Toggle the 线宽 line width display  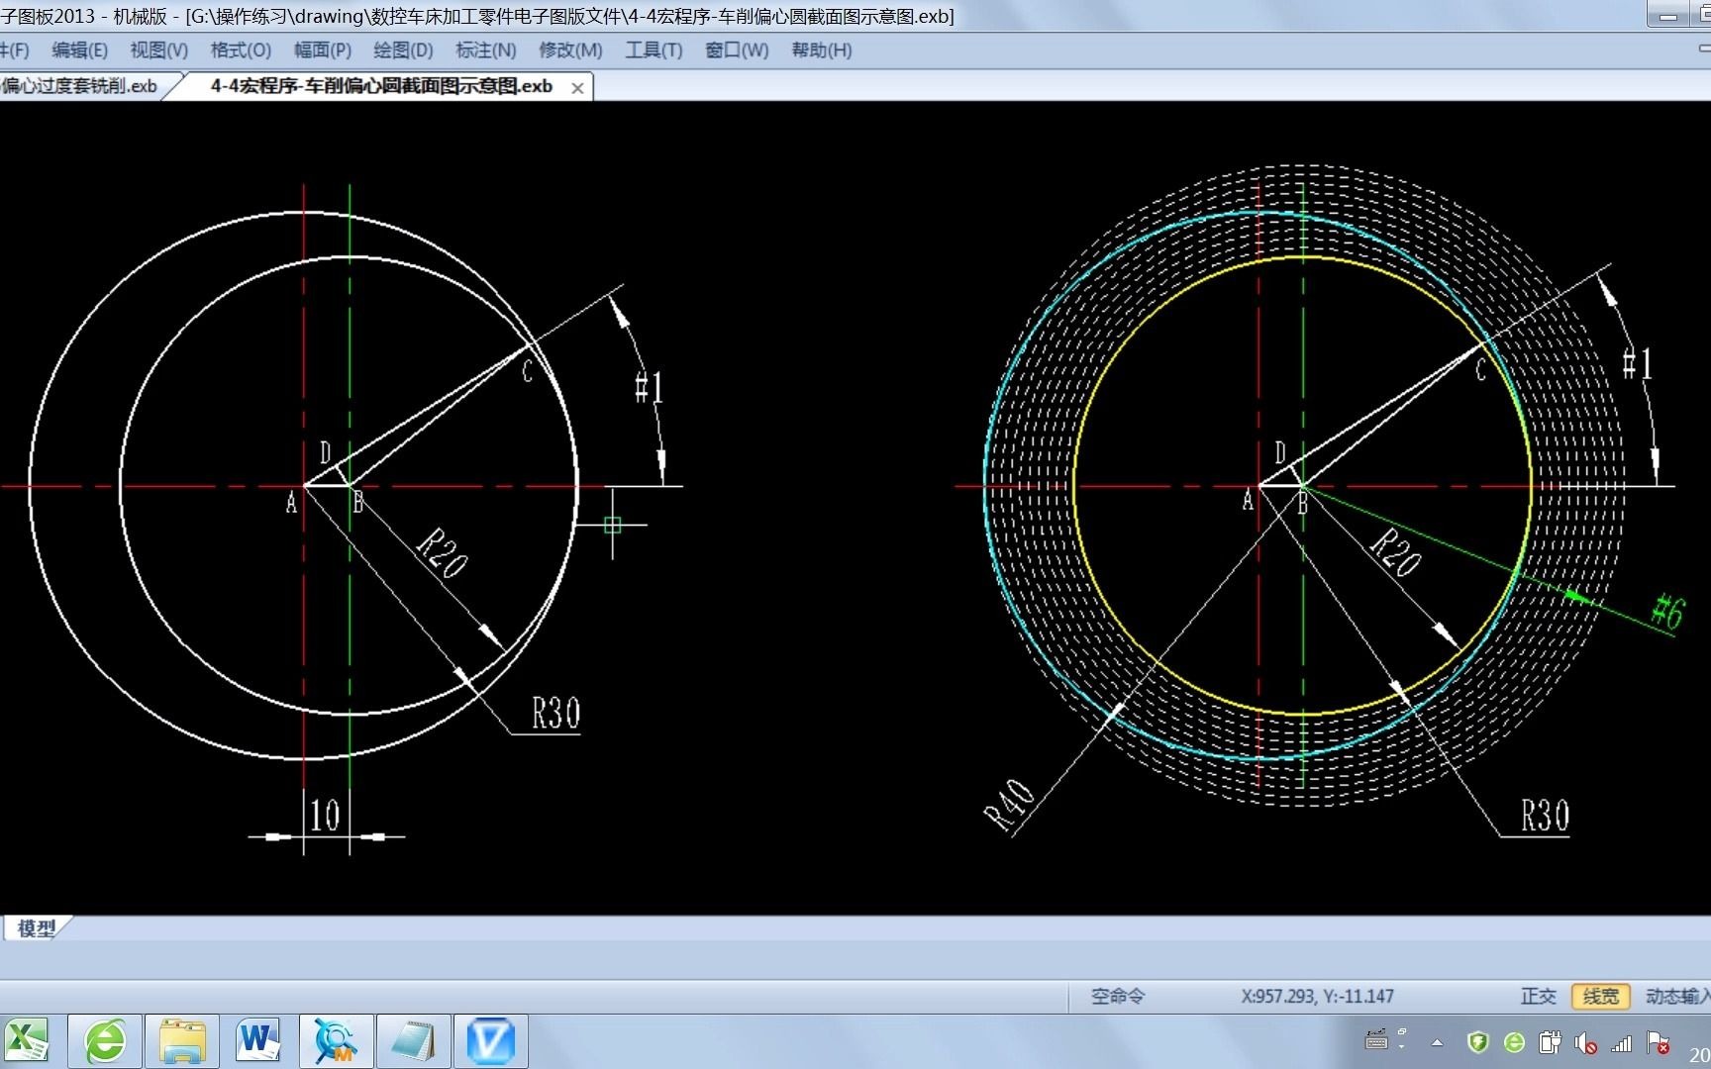coord(1600,997)
